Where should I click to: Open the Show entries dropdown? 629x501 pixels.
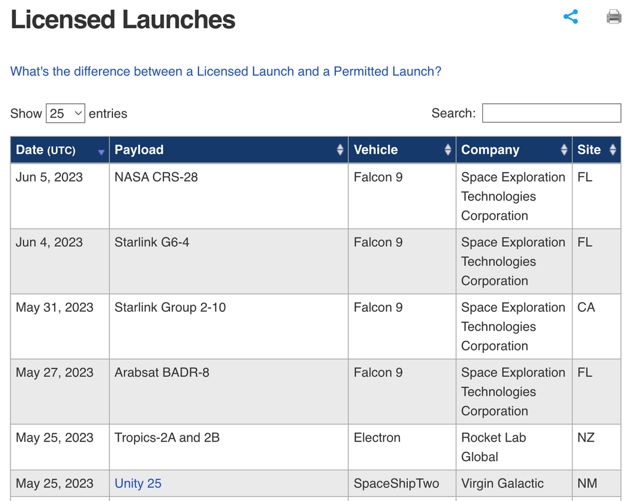[65, 114]
